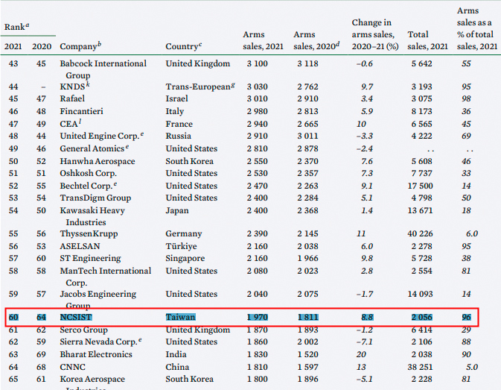Select the Taiwan country cell
The image size is (501, 390).
tap(180, 317)
